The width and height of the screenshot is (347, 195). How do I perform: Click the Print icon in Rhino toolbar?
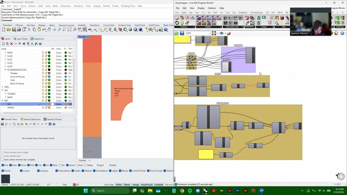(x=19, y=30)
